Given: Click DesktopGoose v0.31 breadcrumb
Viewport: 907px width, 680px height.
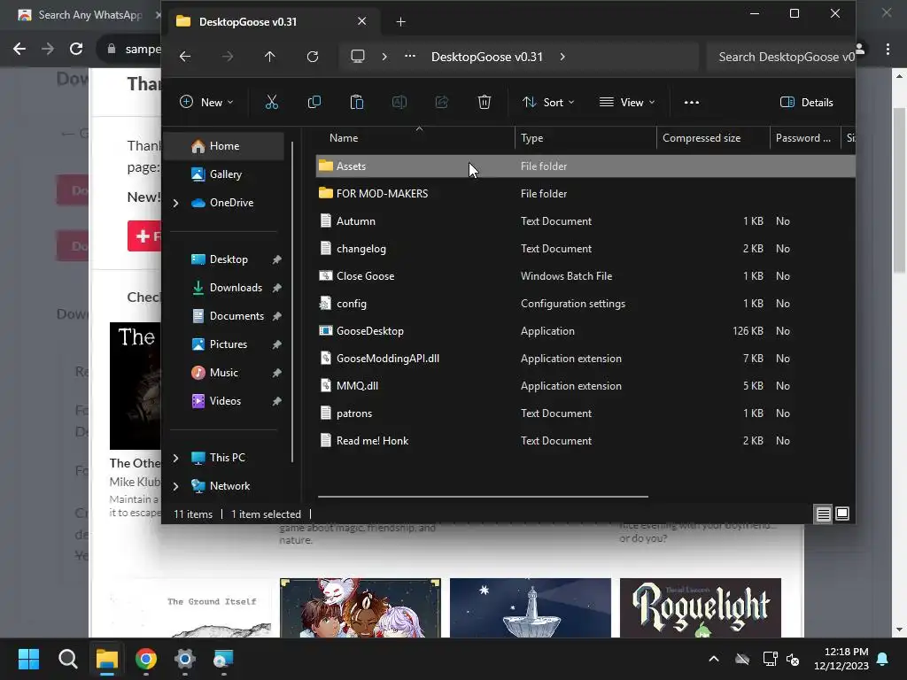Looking at the screenshot, I should coord(486,57).
